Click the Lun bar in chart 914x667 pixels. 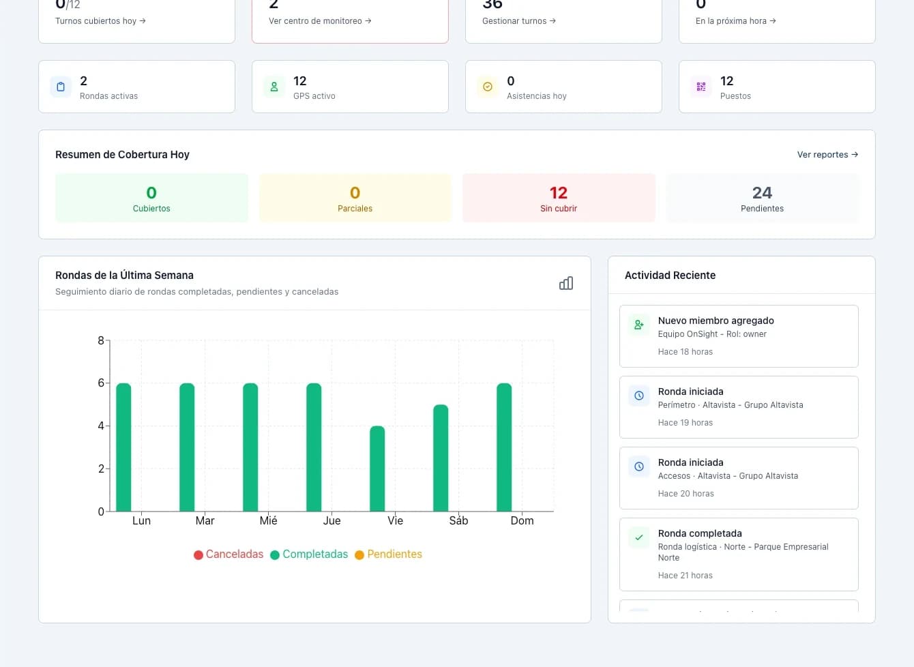coord(123,447)
